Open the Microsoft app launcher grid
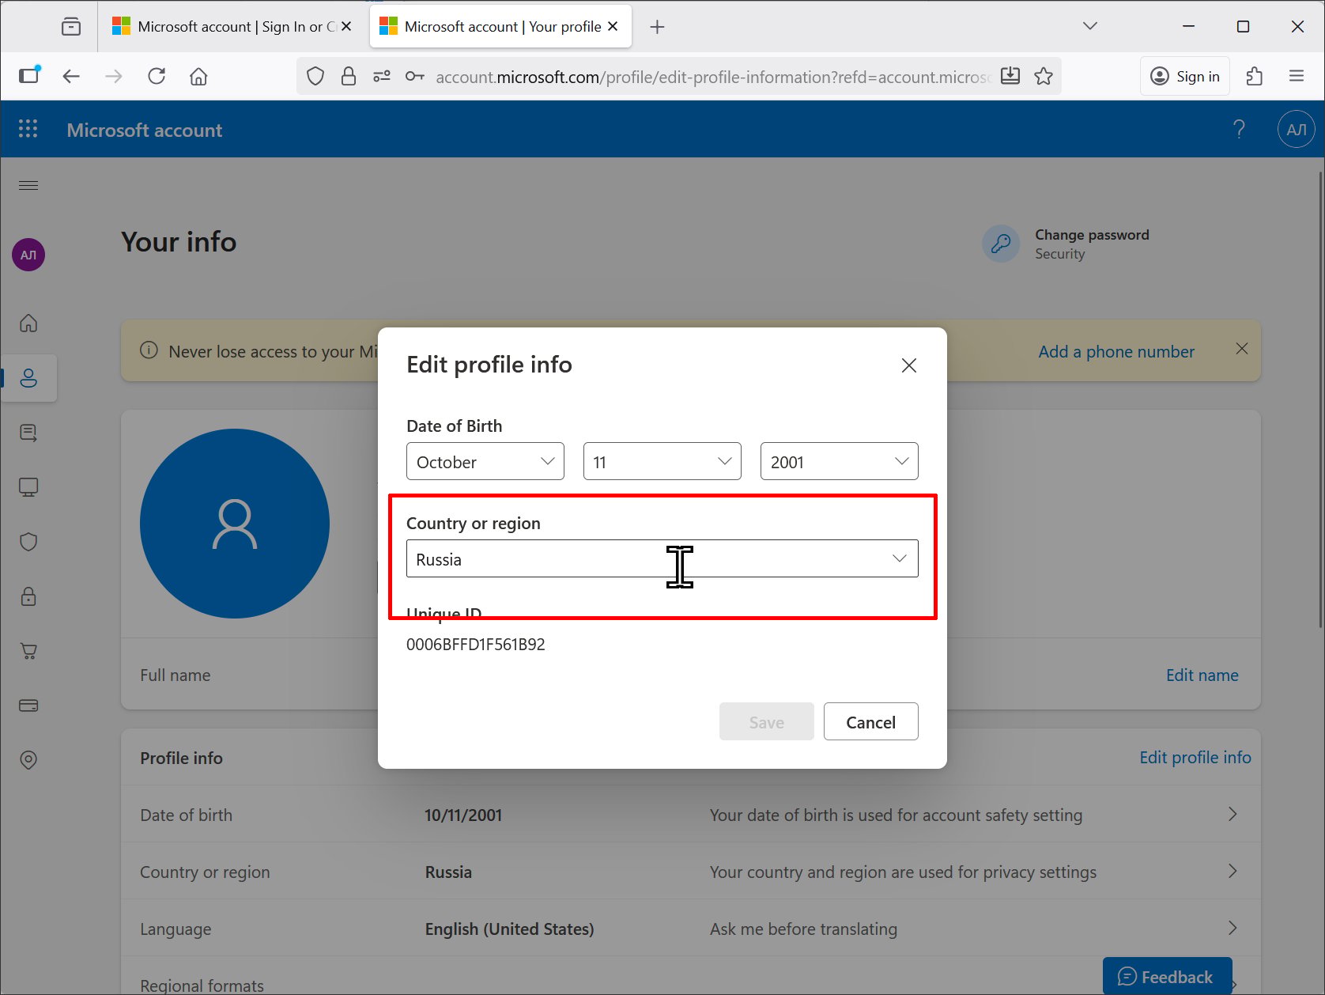 [x=28, y=129]
